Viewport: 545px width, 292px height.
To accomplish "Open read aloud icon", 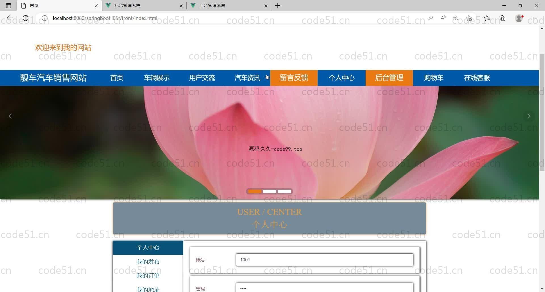I will pos(443,18).
